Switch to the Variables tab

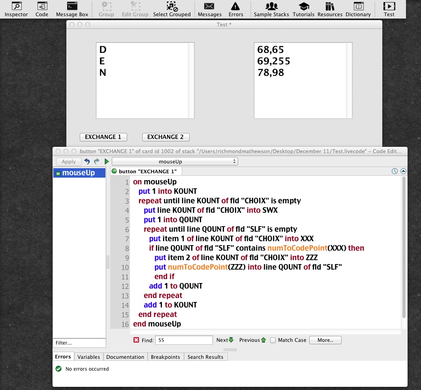(x=88, y=357)
